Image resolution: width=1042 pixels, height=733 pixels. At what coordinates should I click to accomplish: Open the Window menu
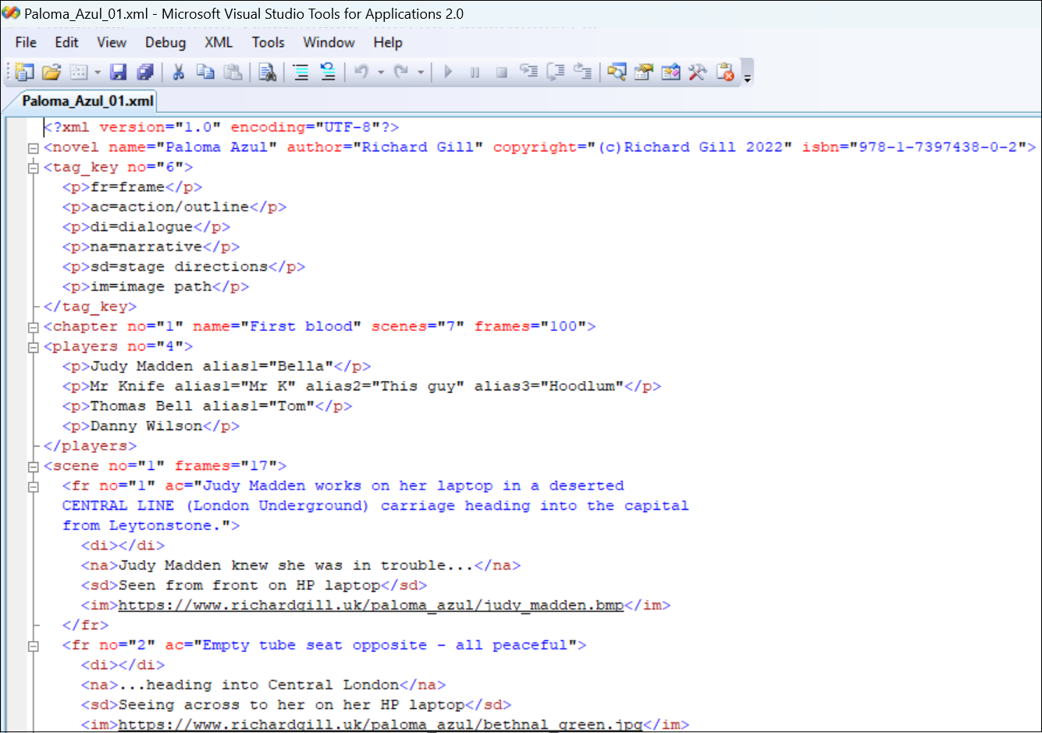329,42
